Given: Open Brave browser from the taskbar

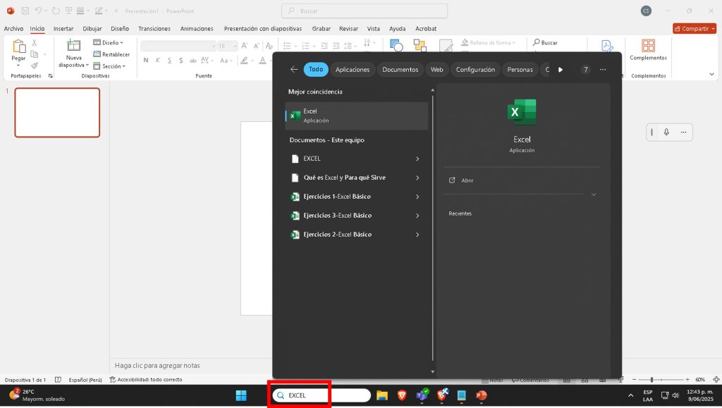Looking at the screenshot, I should 402,395.
